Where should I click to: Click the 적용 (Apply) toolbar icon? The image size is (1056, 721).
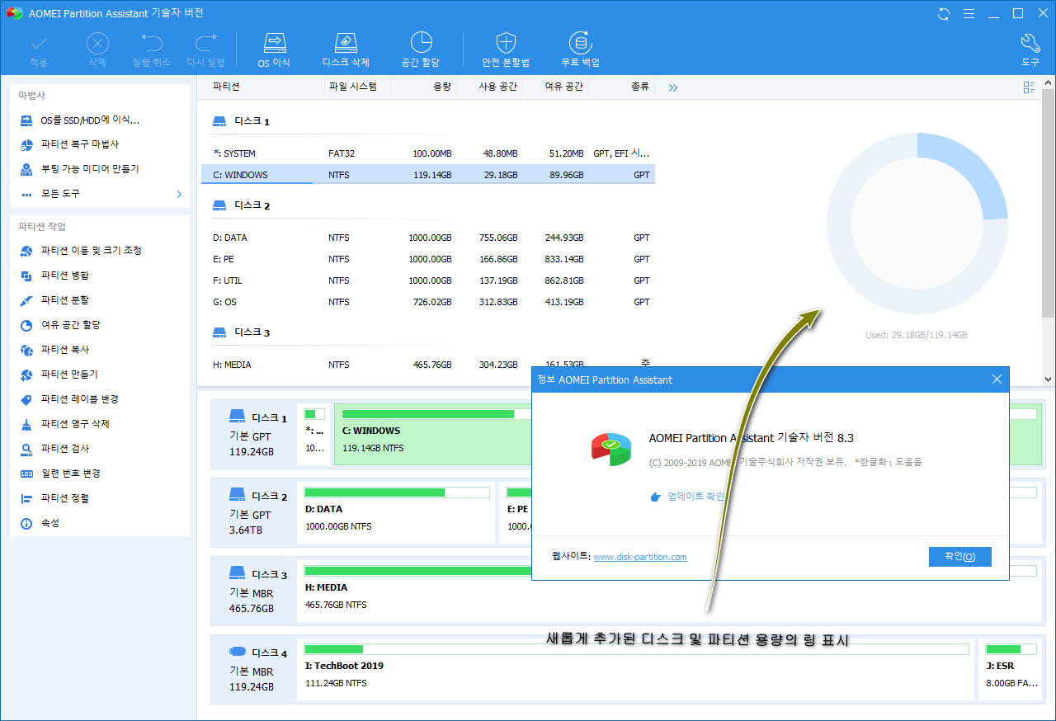39,50
